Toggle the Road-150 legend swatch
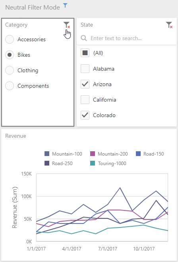 coord(138,154)
